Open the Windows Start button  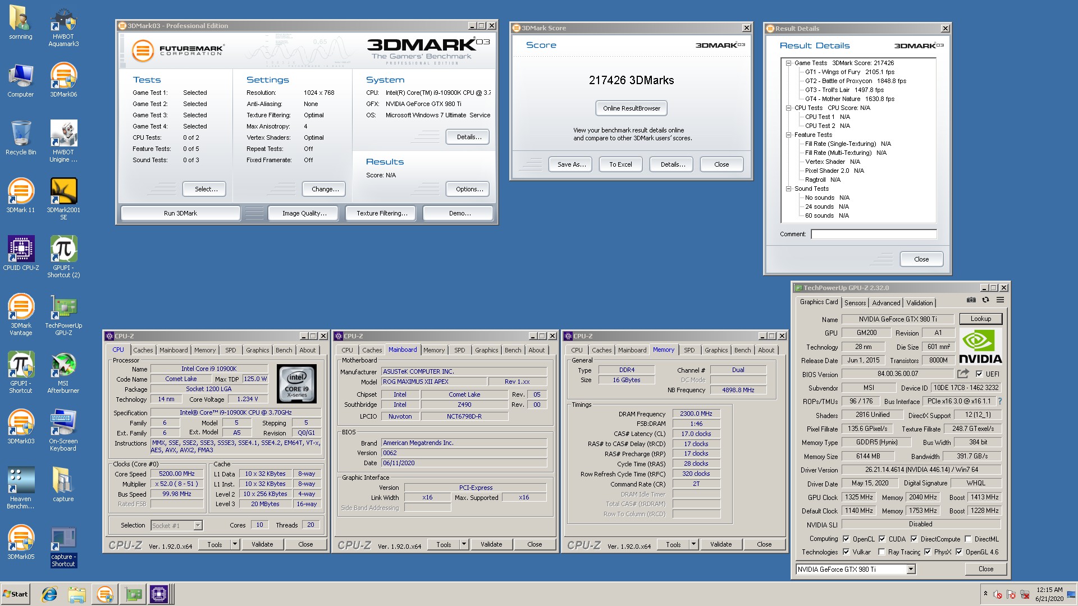(x=16, y=594)
